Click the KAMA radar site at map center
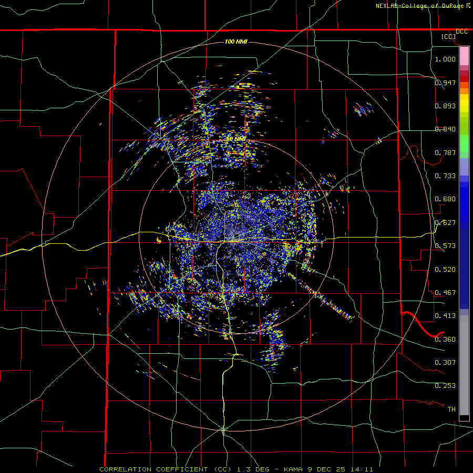Viewport: 473px width, 473px height. point(237,235)
